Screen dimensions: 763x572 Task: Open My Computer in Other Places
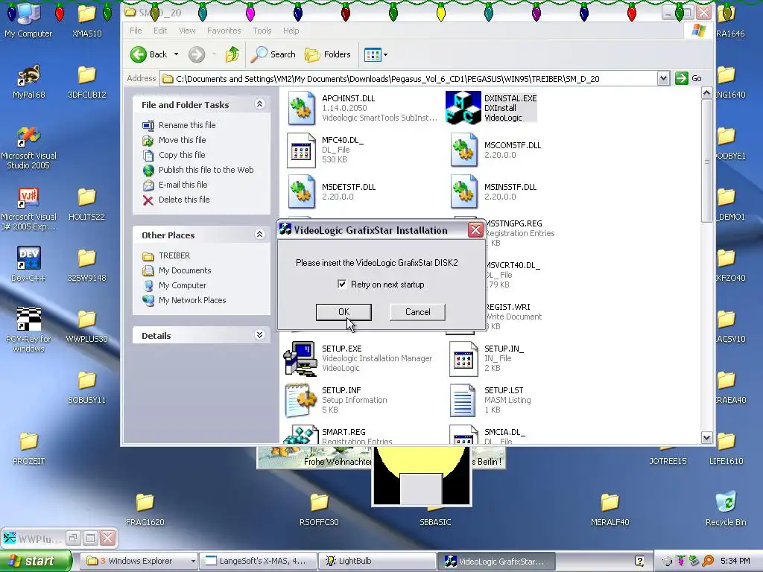click(183, 285)
